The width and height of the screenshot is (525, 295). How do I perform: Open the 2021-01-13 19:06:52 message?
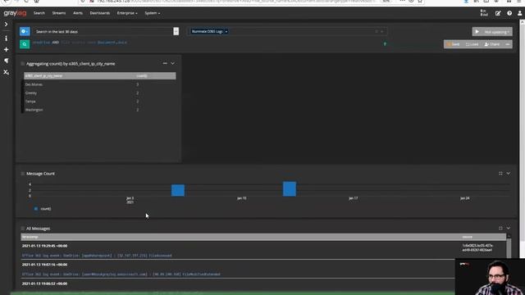coord(44,284)
